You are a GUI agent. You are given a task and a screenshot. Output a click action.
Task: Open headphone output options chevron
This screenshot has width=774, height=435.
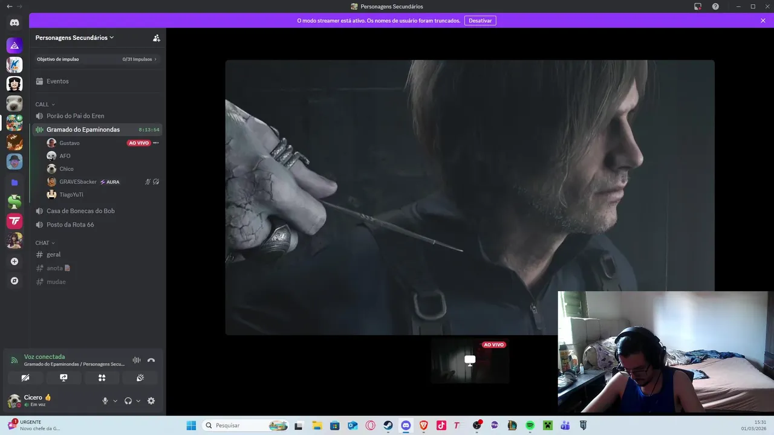pyautogui.click(x=138, y=401)
